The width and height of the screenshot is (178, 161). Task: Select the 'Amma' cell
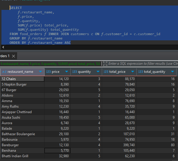(x=22, y=101)
